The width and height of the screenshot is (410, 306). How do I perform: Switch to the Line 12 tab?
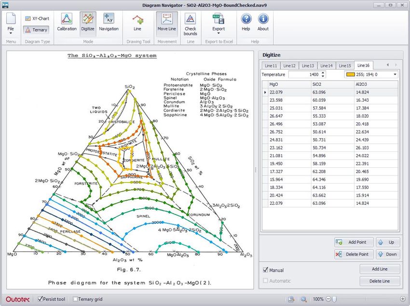point(289,66)
